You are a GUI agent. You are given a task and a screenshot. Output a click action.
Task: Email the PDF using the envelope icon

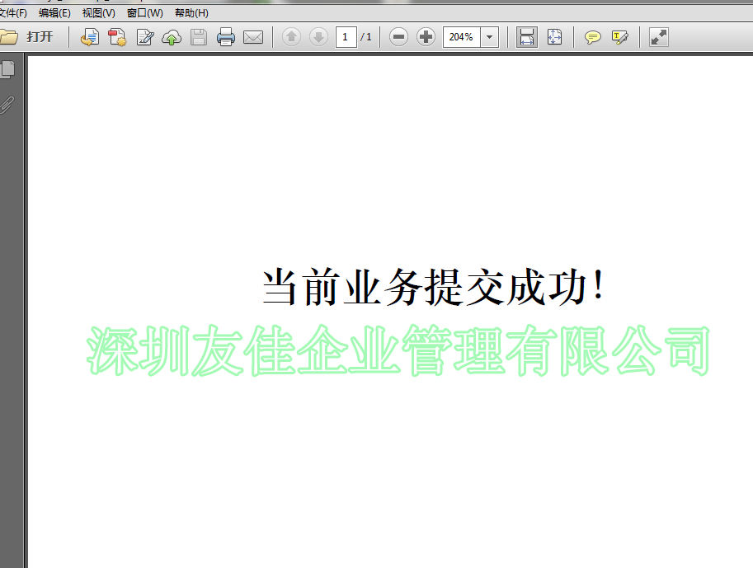[x=252, y=36]
